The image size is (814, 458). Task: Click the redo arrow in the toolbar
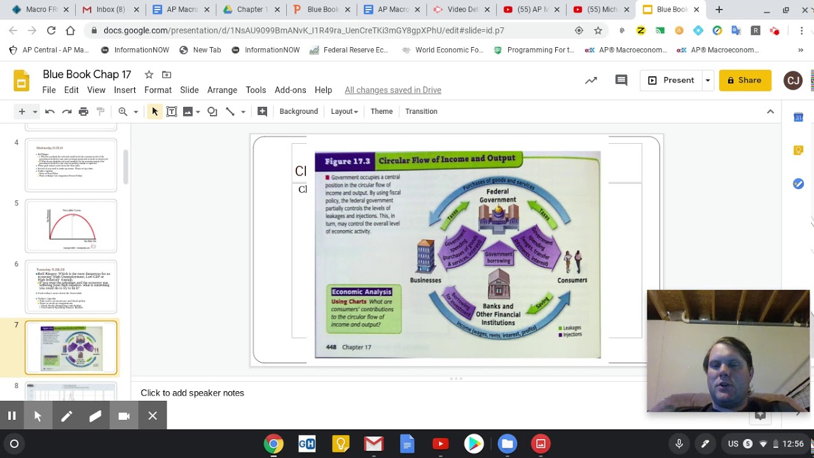[x=67, y=111]
